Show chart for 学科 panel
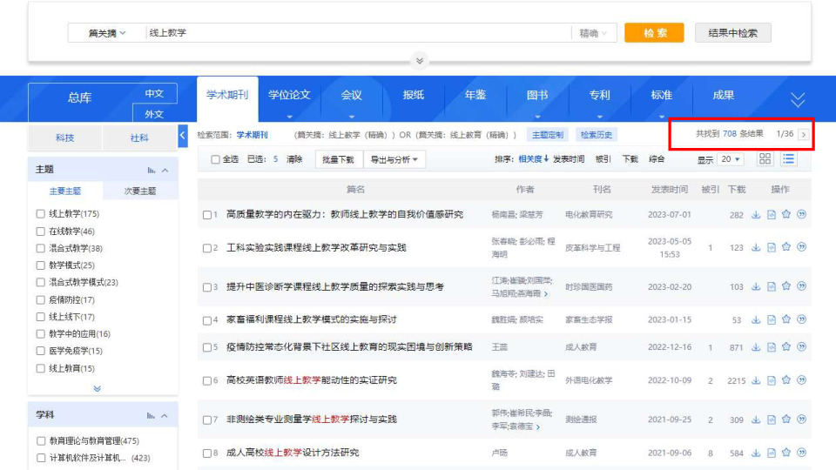Image resolution: width=836 pixels, height=470 pixels. (152, 415)
